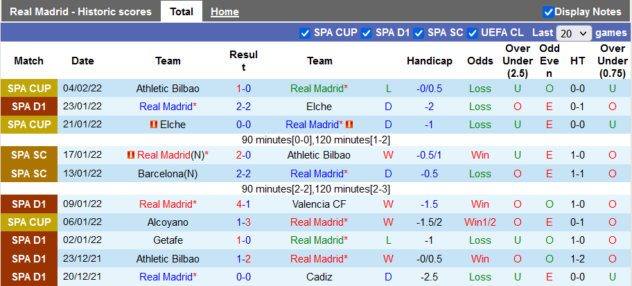Image resolution: width=632 pixels, height=286 pixels.
Task: Click red card icon right of Real Madrid on 21/01/22
Action: [350, 125]
